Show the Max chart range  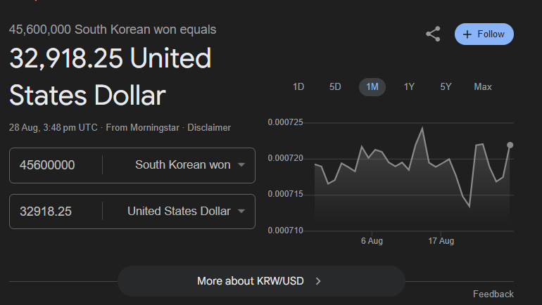483,87
